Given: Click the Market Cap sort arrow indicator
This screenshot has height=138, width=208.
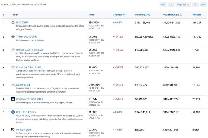Looking at the screenshot, I should (164, 15).
